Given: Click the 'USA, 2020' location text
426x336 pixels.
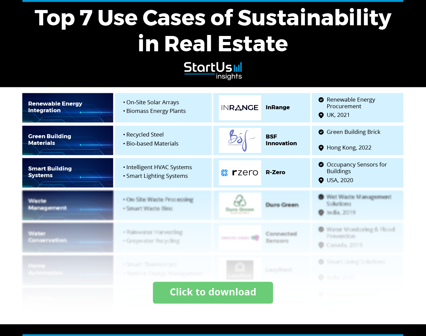Looking at the screenshot, I should pos(340,180).
